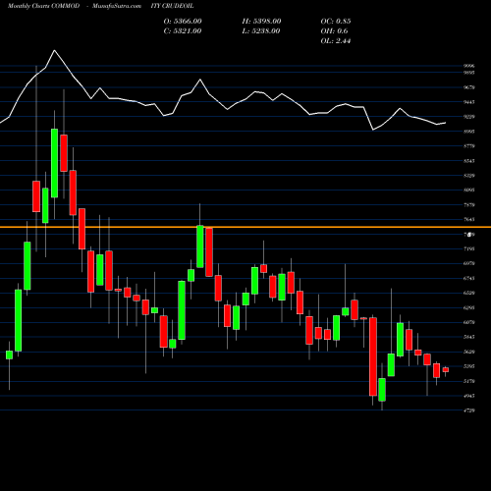Click the 'OL: 2.44' reading
491x491 pixels.
pyautogui.click(x=336, y=40)
